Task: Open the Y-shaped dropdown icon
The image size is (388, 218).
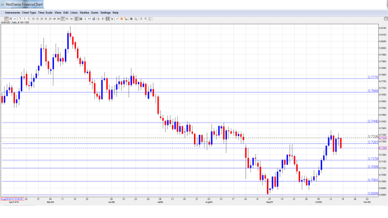Action: coord(112,19)
